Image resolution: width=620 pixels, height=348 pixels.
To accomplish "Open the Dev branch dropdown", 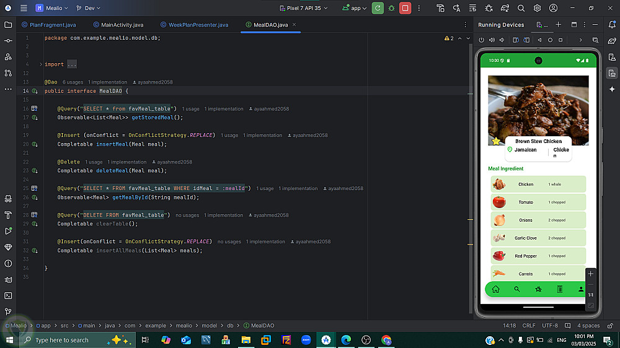I will pyautogui.click(x=89, y=8).
